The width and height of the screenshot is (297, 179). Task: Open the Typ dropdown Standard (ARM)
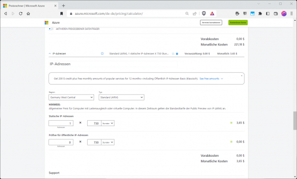pyautogui.click(x=121, y=97)
